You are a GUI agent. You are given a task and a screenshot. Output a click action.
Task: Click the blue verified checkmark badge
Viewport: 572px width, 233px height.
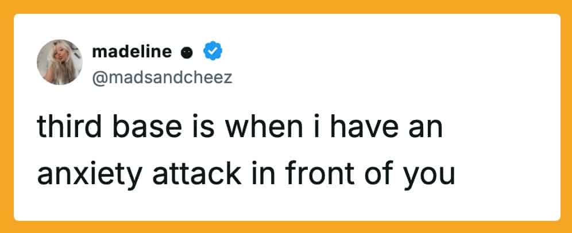(215, 52)
